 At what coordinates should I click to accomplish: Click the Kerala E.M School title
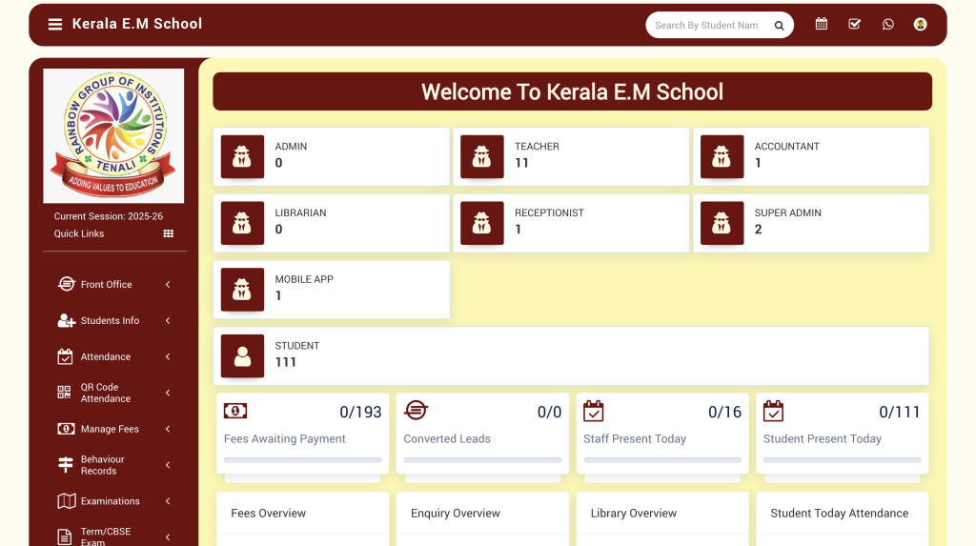[137, 24]
